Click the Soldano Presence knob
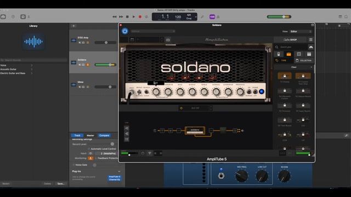Image resolution: width=351 pixels, height=197 pixels. [240, 91]
